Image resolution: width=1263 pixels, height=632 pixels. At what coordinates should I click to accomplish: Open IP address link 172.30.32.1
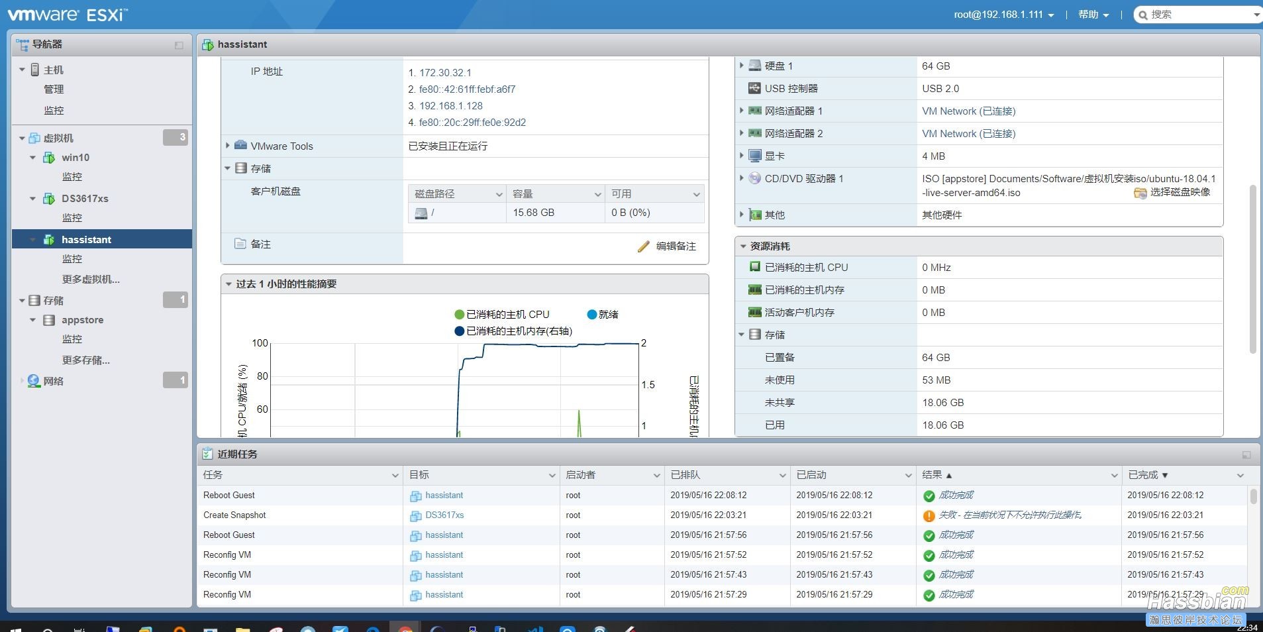click(445, 73)
